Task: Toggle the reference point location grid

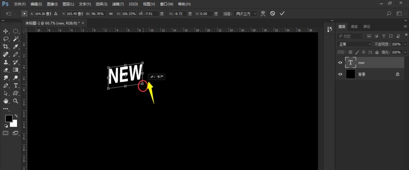Action: (24, 13)
